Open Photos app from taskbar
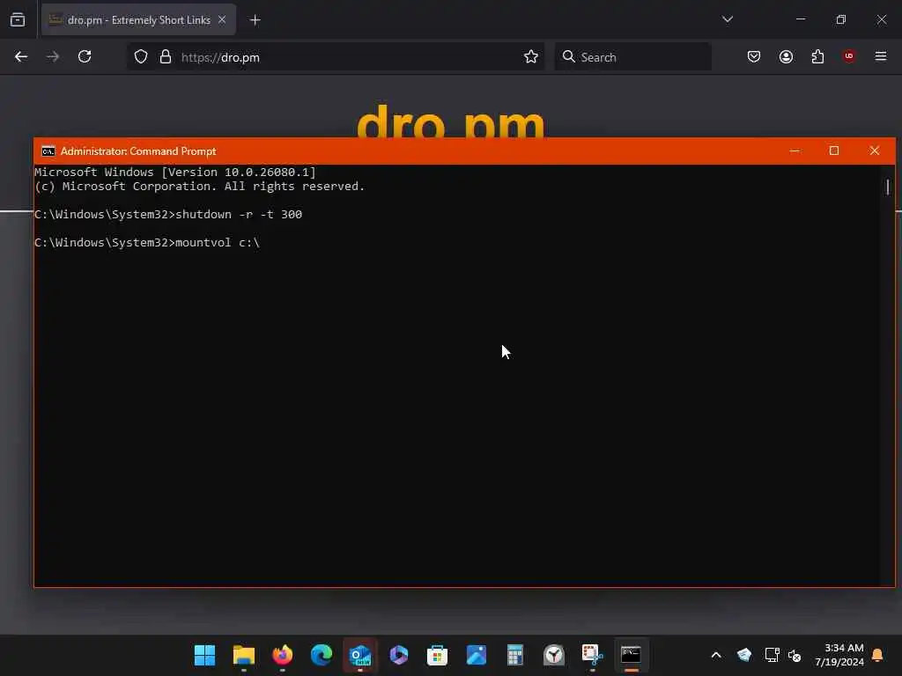Screen dimensions: 902x676 [x=477, y=655]
